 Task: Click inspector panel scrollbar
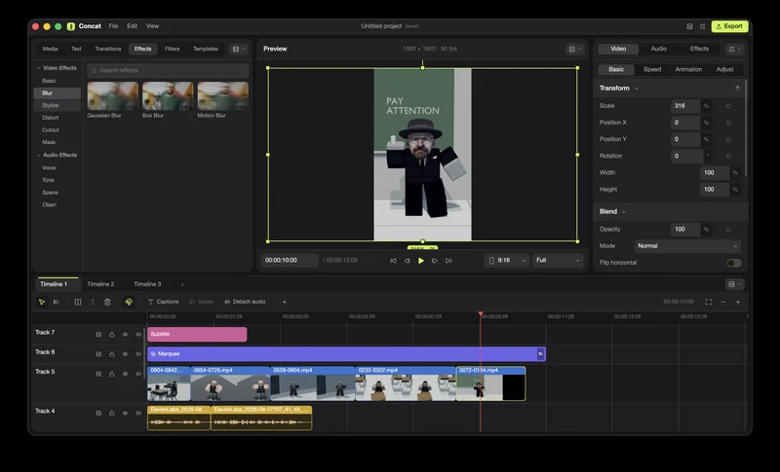746,128
